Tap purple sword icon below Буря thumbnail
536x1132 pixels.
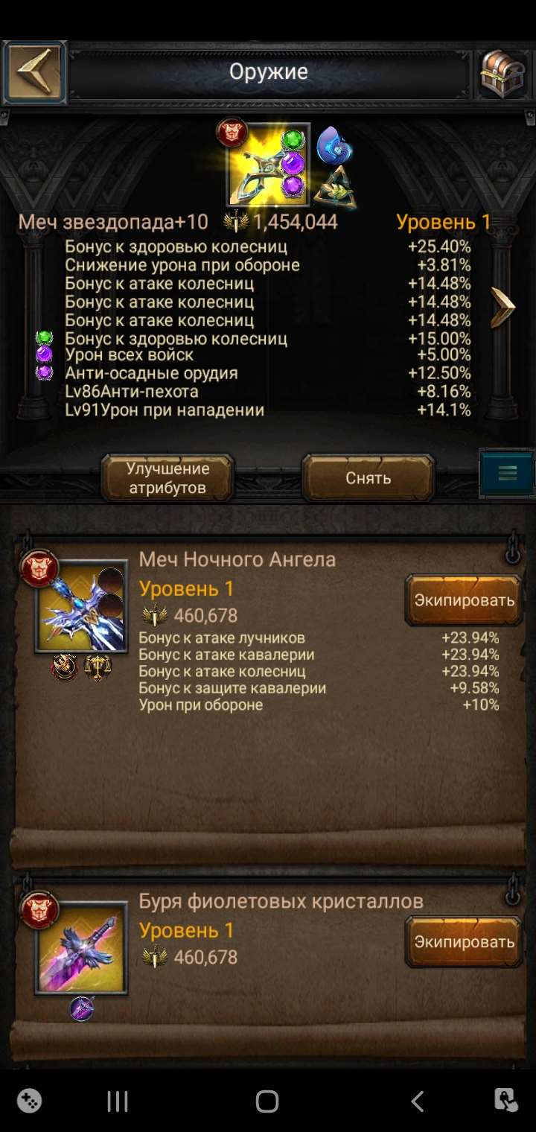82,1009
